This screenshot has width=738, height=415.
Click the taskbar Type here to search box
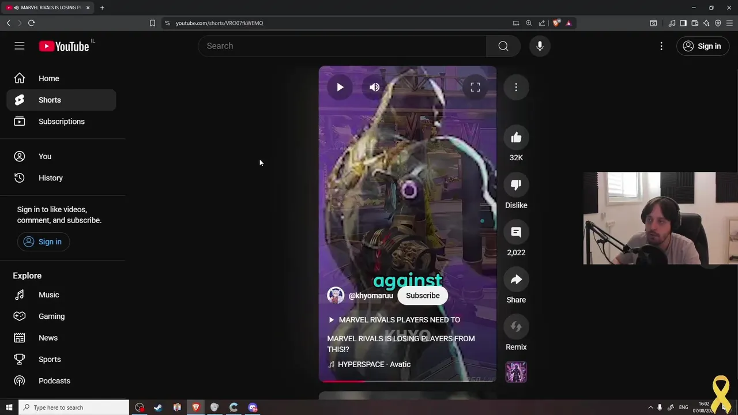click(74, 408)
